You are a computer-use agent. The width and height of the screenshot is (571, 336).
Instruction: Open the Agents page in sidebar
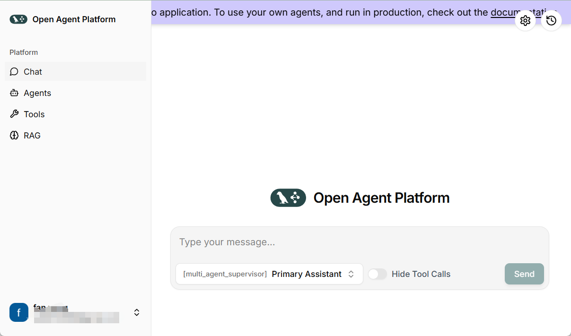pos(76,93)
